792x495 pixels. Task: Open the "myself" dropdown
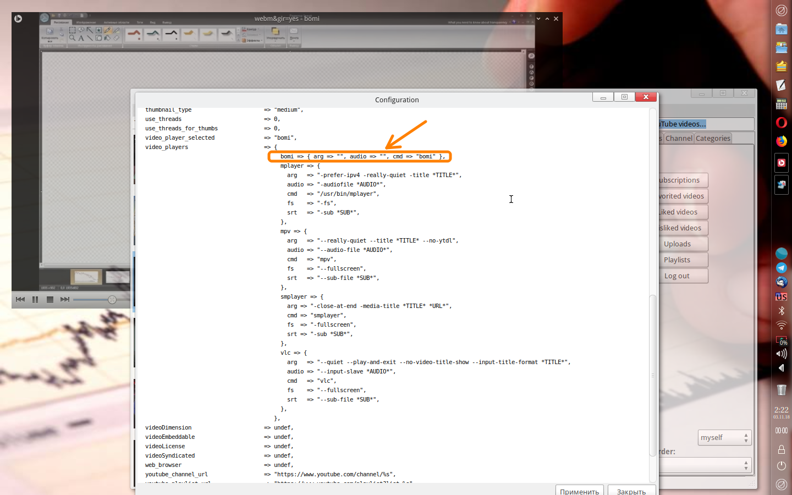[x=725, y=438]
